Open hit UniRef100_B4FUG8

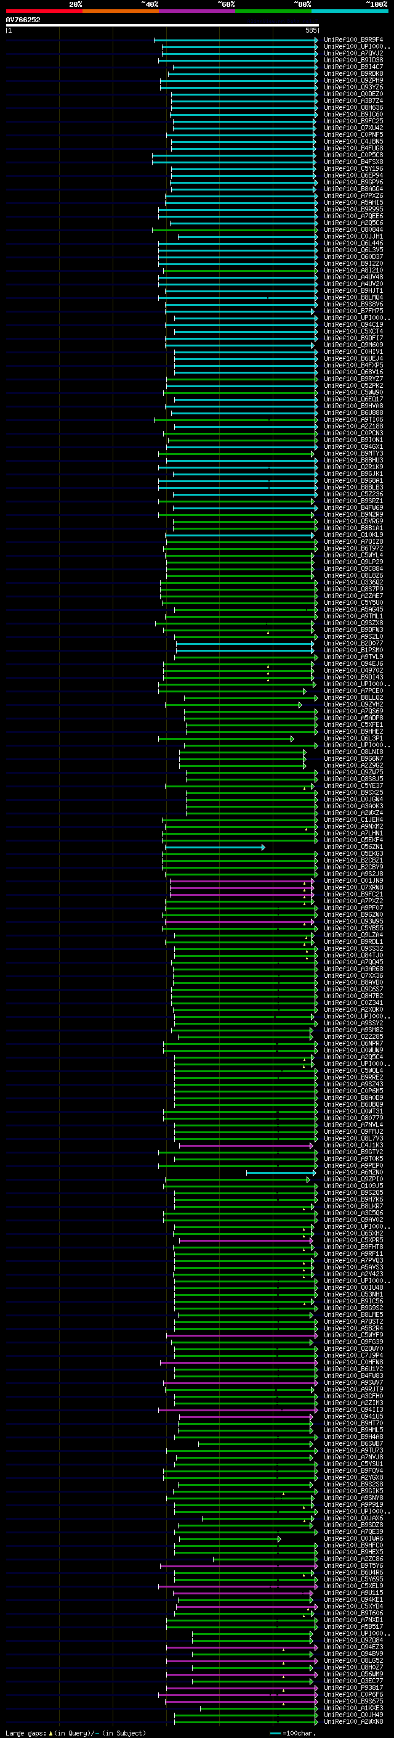tap(353, 149)
